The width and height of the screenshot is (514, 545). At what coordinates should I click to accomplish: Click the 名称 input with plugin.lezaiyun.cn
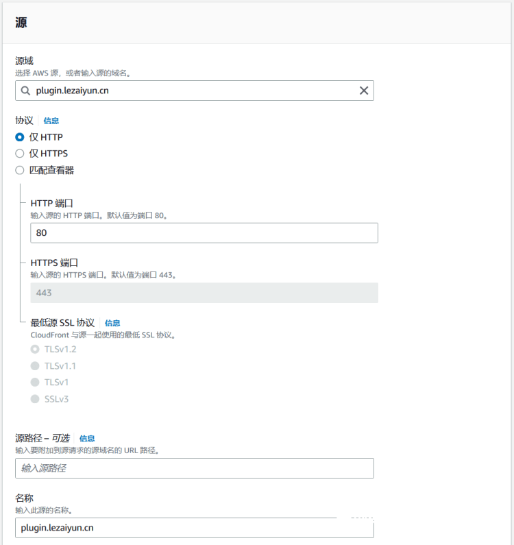tap(195, 527)
